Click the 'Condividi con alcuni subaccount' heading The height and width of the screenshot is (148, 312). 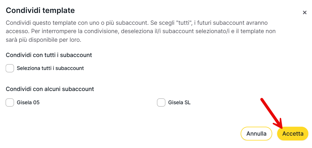coord(50,89)
